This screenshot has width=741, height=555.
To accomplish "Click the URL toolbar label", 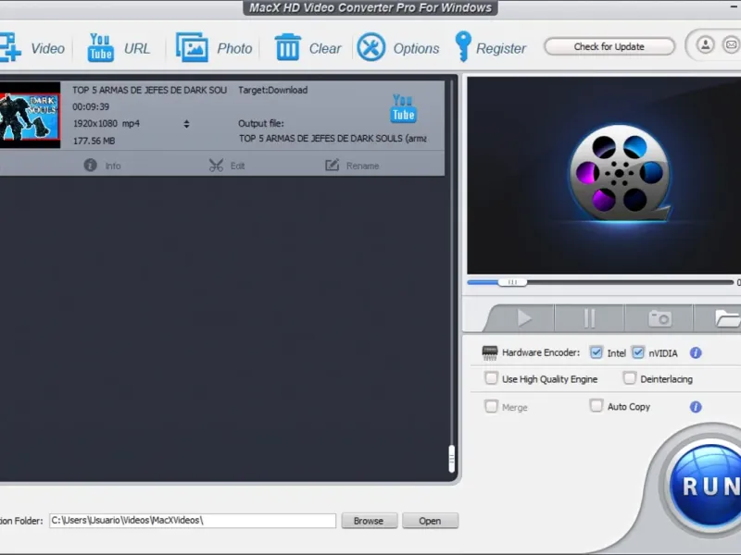I will [x=137, y=48].
